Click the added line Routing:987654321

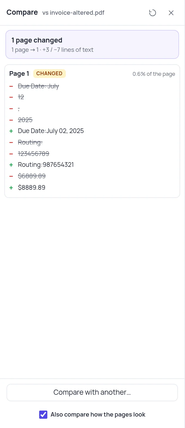click(46, 165)
